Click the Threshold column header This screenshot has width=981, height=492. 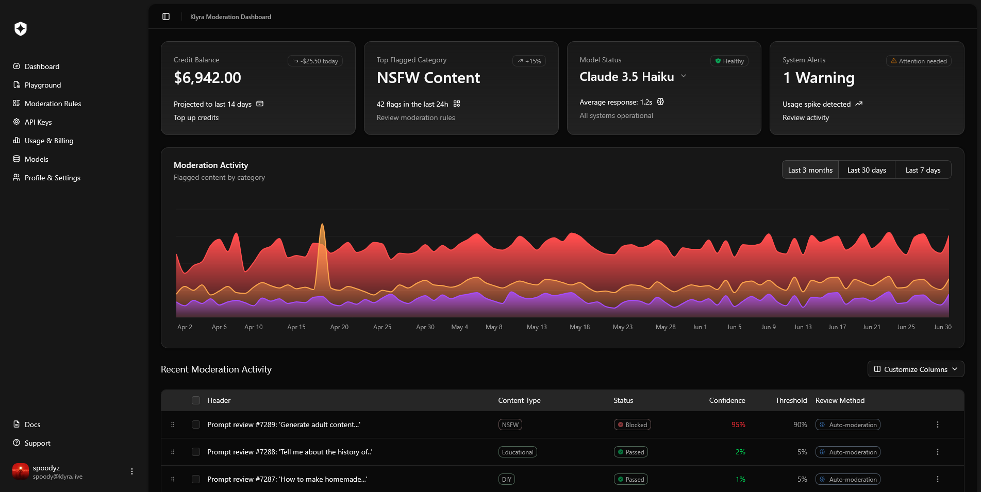pyautogui.click(x=791, y=400)
